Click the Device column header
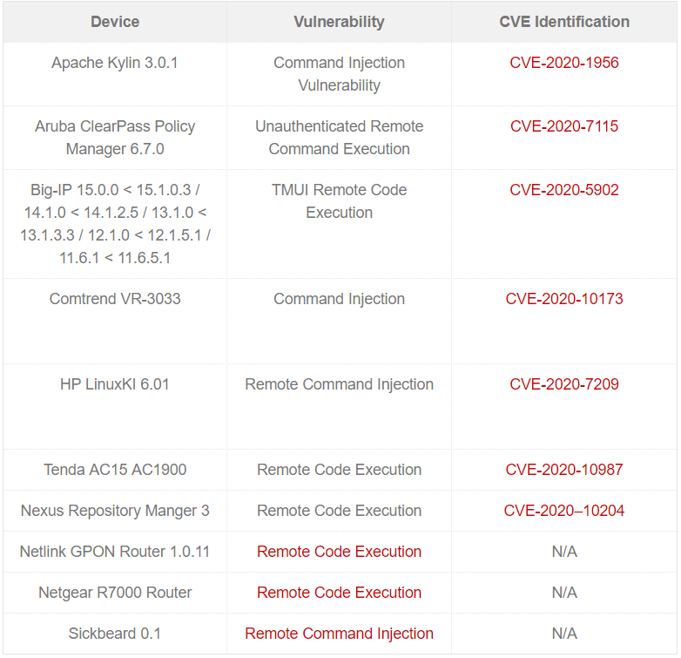681x658 pixels. (x=115, y=22)
